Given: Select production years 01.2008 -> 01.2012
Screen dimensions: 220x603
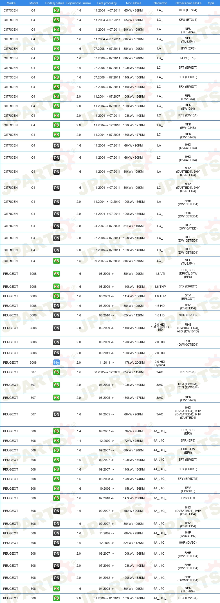Looking at the screenshot, I should tap(107, 598).
